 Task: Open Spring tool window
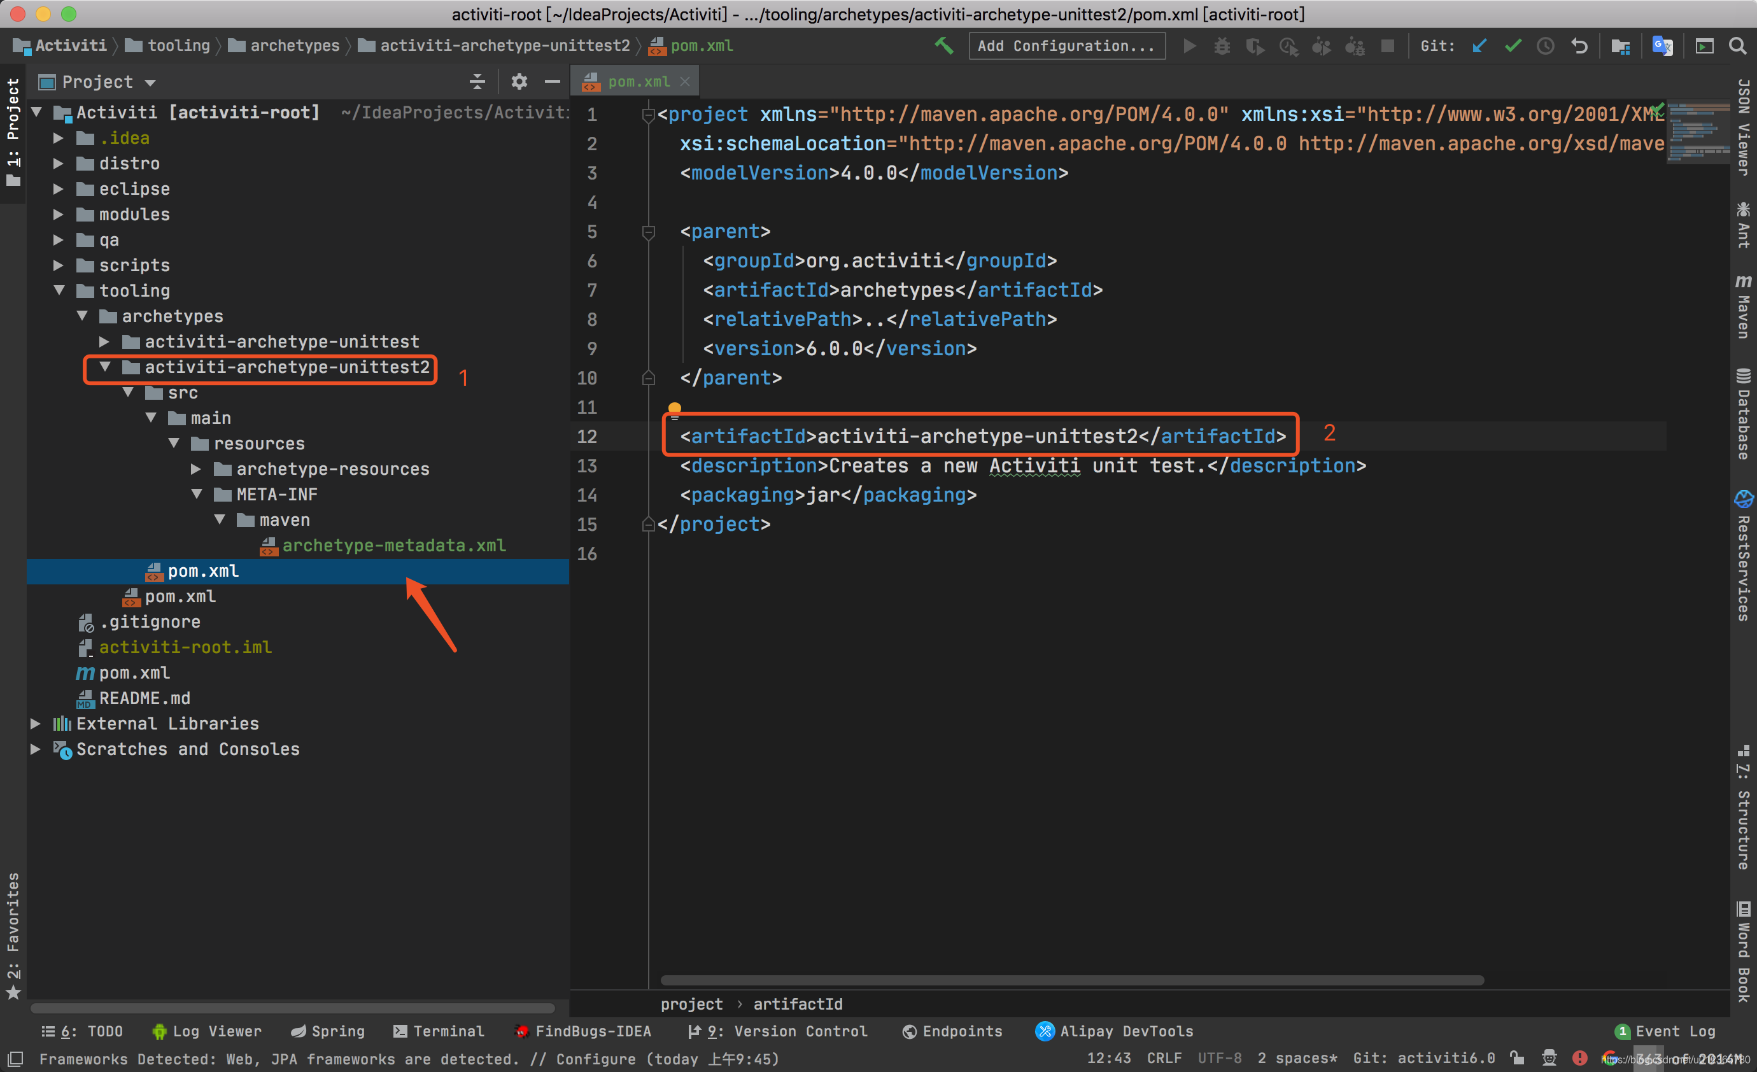[x=327, y=1031]
